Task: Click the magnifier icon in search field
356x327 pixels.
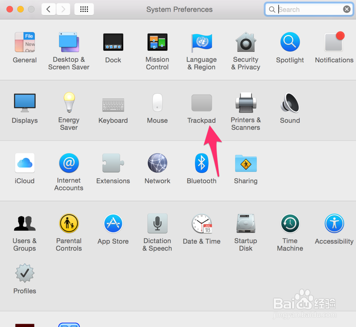Action: click(272, 9)
